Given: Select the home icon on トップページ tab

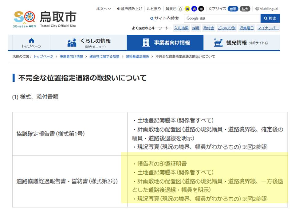Looking at the screenshot, I should click(31, 41).
